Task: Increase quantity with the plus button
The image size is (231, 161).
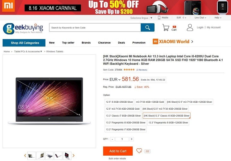Action: click(x=132, y=139)
